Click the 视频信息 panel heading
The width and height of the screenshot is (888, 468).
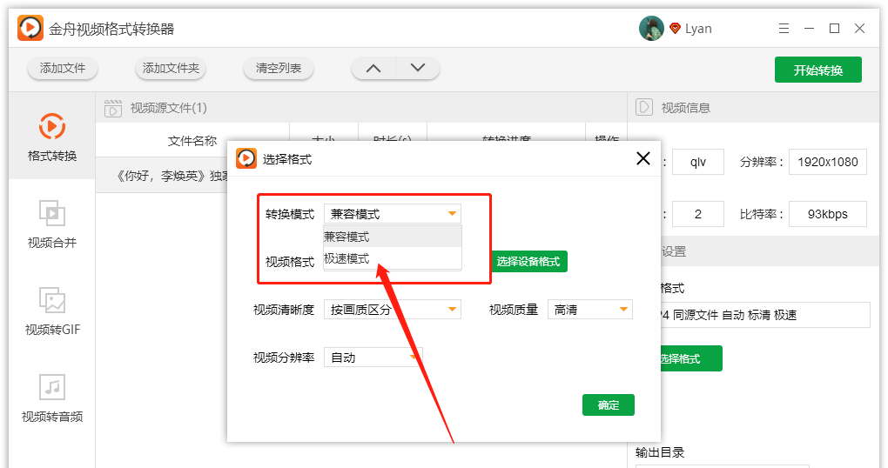click(x=686, y=108)
